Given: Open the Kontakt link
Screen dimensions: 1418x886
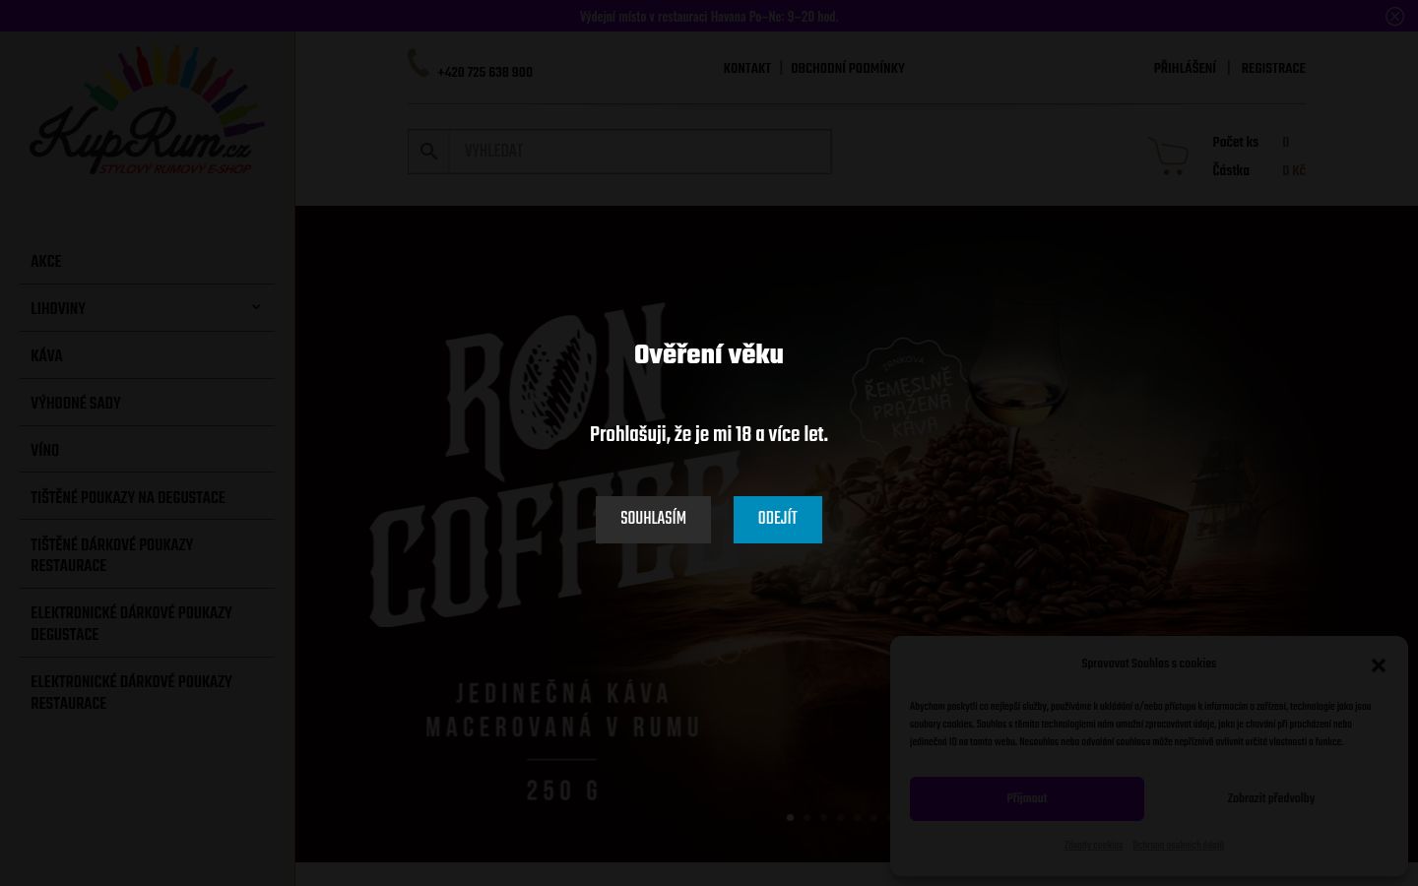Looking at the screenshot, I should pos(747,69).
